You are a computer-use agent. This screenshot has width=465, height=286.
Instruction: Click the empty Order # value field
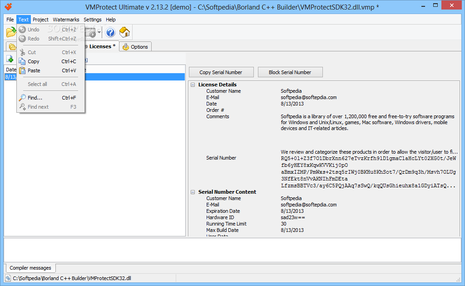pos(369,110)
